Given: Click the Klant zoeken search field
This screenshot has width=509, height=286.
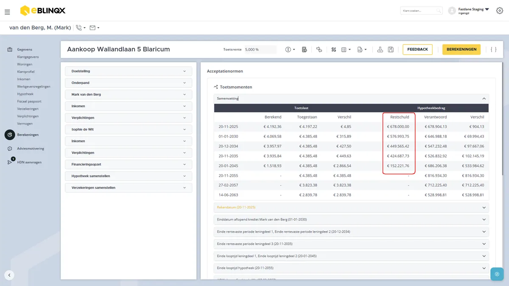Looking at the screenshot, I should point(421,11).
